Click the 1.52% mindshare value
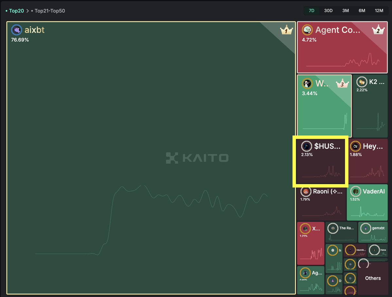 click(355, 199)
